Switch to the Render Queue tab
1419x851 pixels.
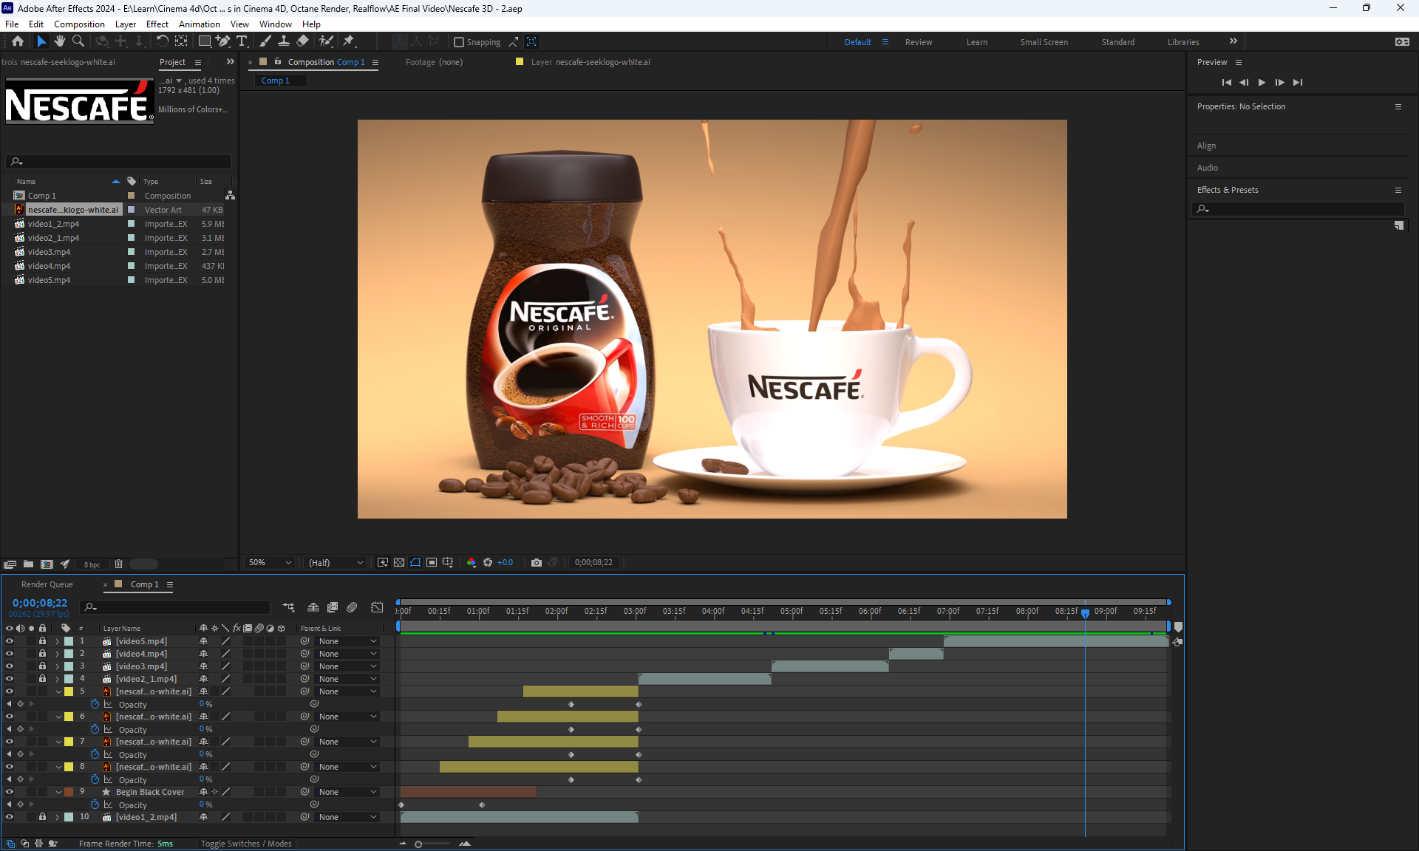point(47,584)
